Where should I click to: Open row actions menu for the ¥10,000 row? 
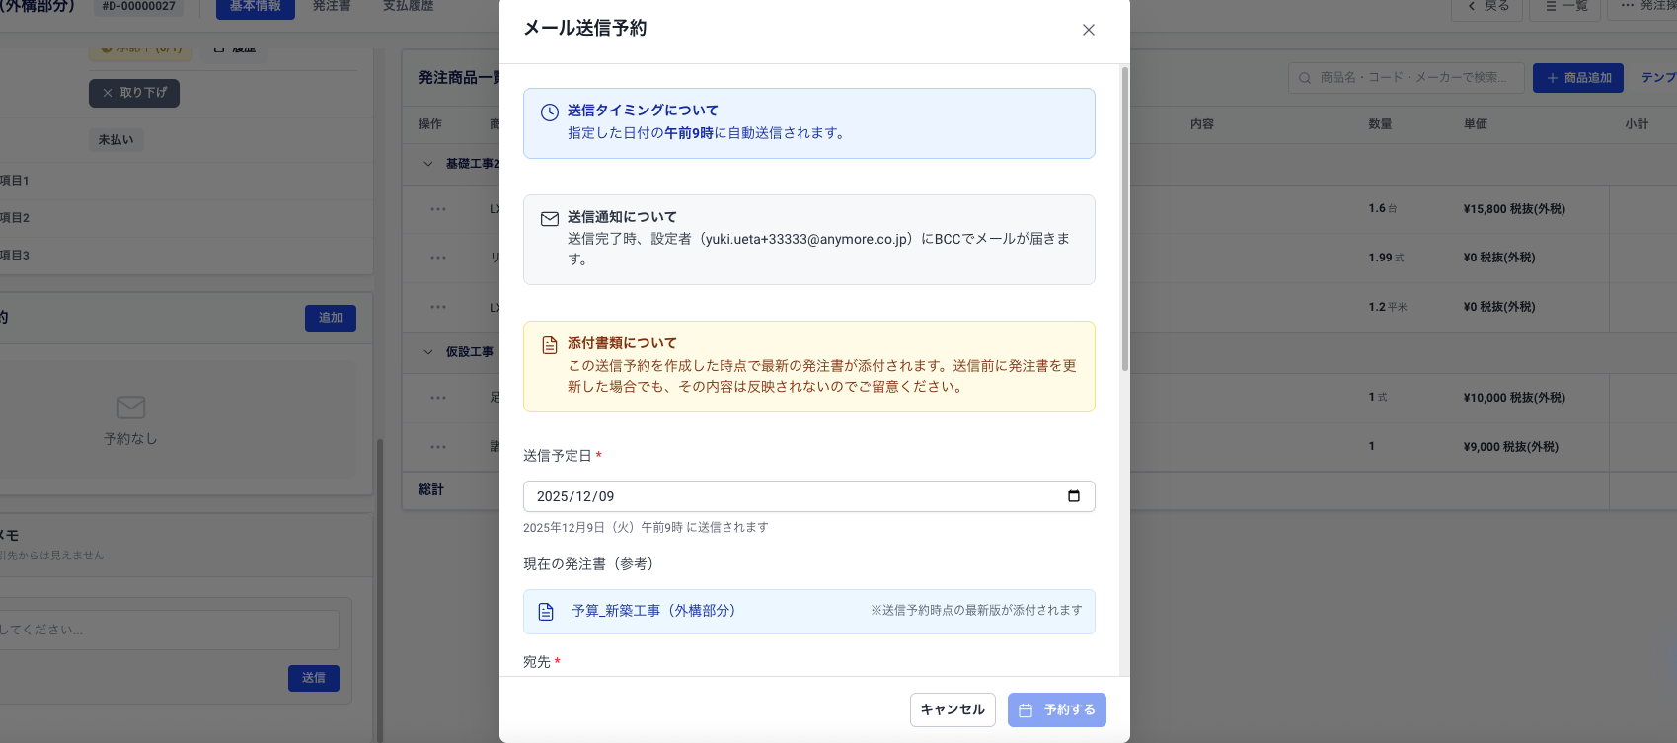point(438,398)
